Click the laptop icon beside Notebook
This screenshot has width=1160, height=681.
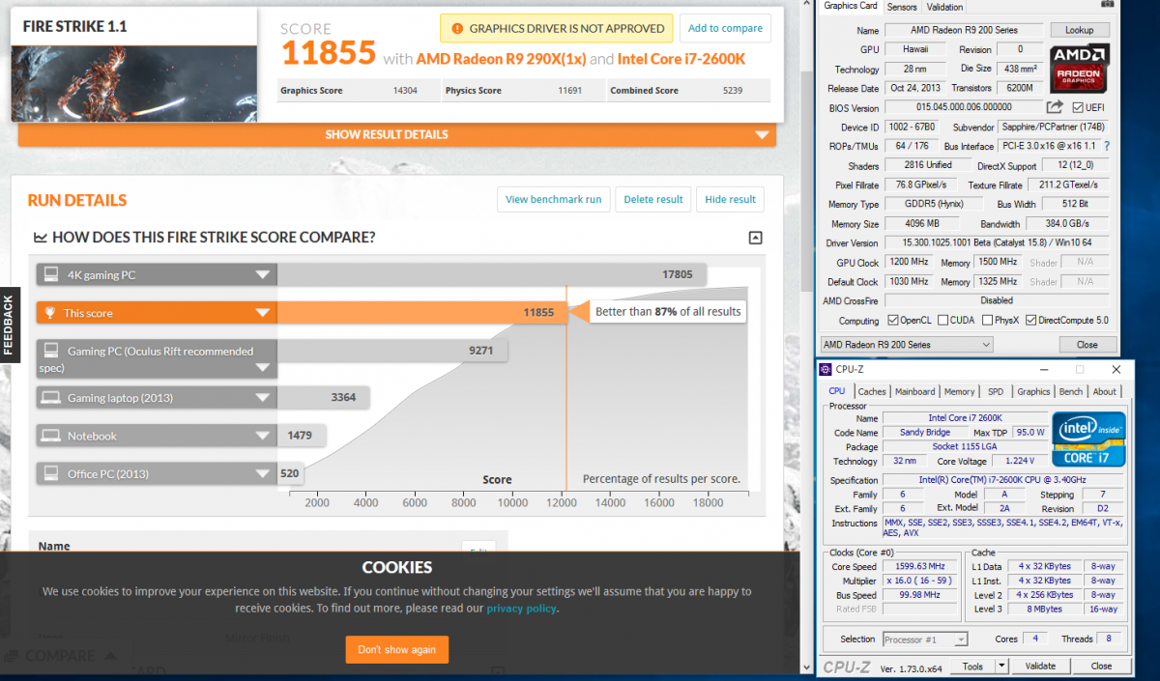tap(52, 436)
